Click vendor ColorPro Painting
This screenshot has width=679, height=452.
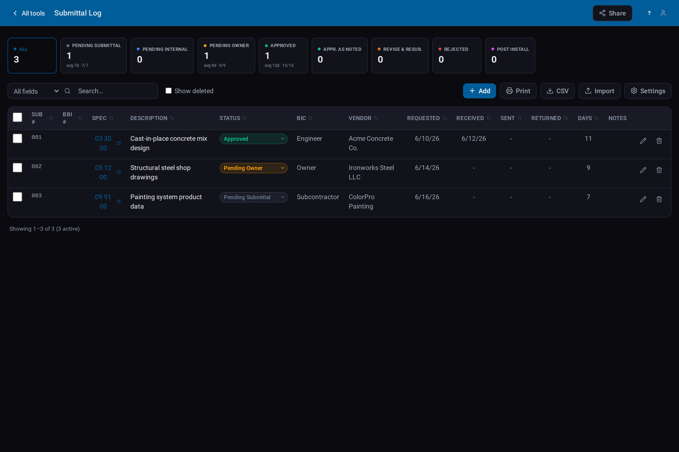(362, 202)
